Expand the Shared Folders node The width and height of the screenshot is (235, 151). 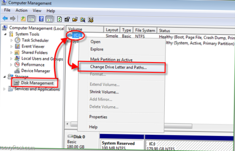(x=11, y=52)
